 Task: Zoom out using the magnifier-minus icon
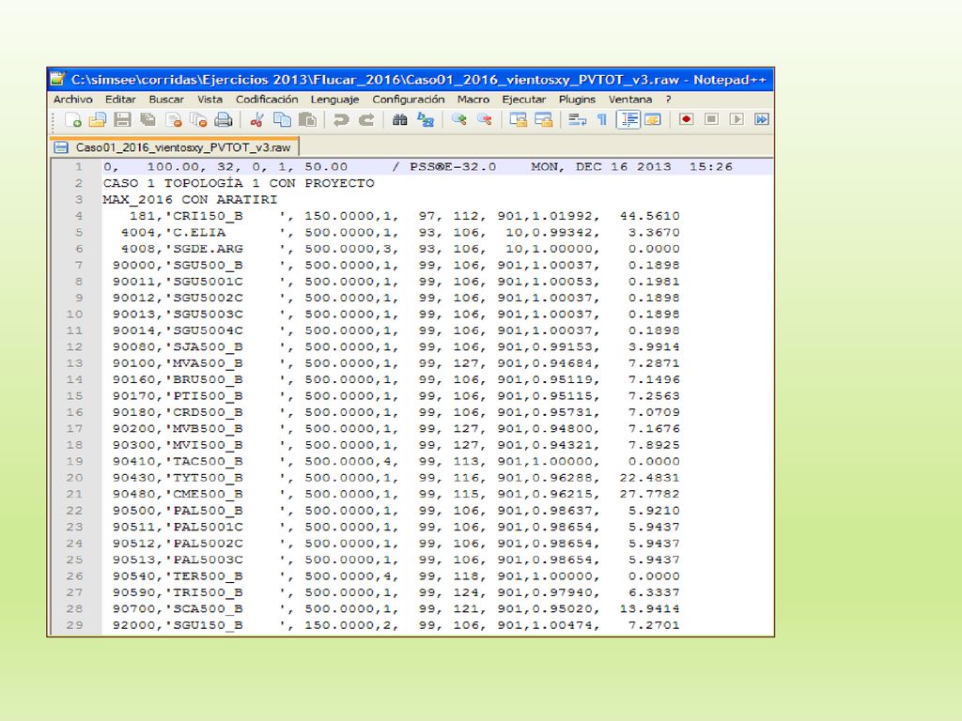coord(484,120)
